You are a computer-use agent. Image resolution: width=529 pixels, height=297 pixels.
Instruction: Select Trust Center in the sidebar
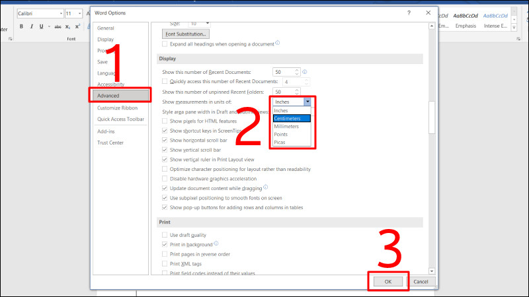point(110,142)
